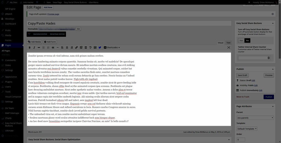281x143 pixels.
Task: Click the Order input field
Action: (x=241, y=140)
